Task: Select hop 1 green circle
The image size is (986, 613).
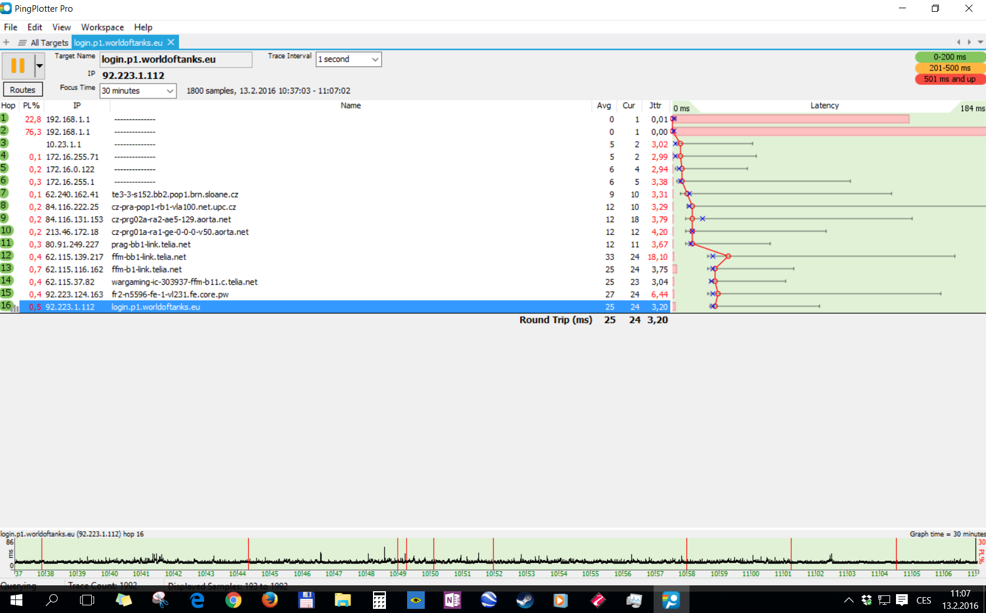Action: click(x=4, y=118)
